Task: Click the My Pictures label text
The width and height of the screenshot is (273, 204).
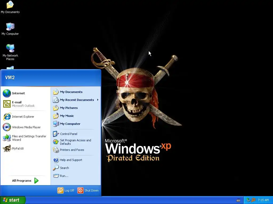Action: click(69, 108)
